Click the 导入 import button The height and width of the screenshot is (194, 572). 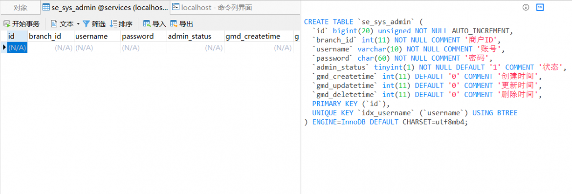154,24
